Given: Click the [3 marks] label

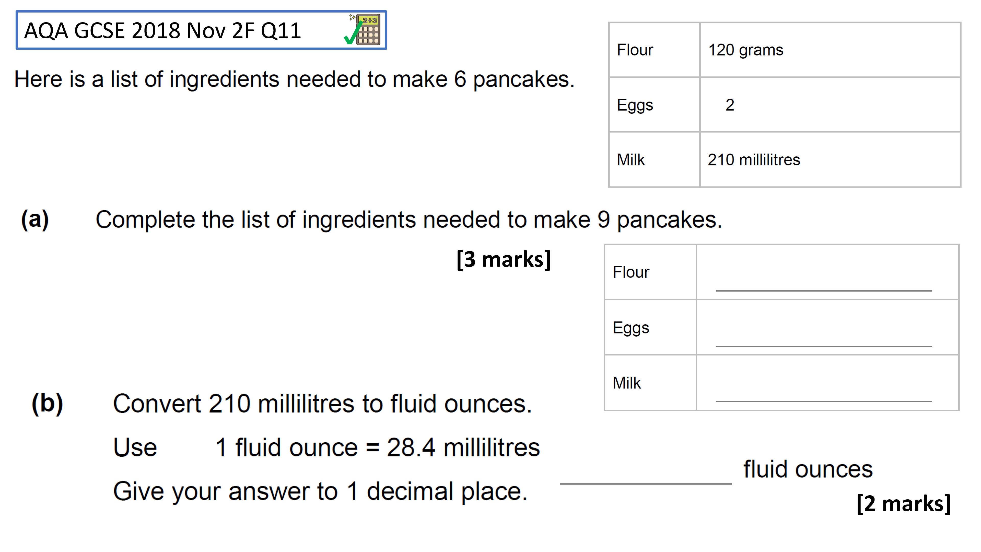Looking at the screenshot, I should coord(504,260).
